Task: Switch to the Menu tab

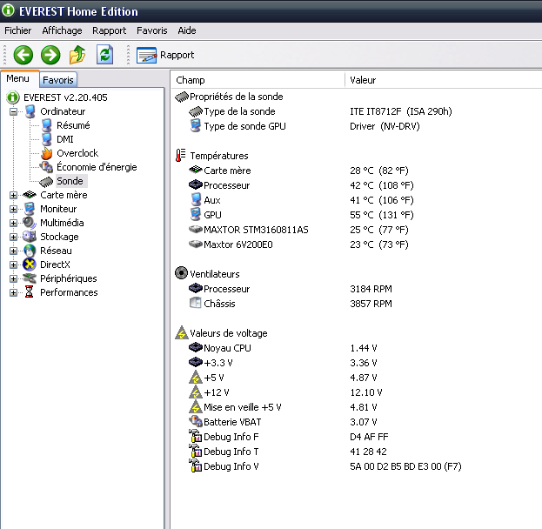Action: coord(18,79)
